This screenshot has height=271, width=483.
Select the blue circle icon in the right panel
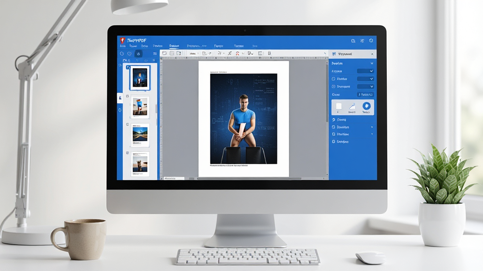click(x=366, y=106)
